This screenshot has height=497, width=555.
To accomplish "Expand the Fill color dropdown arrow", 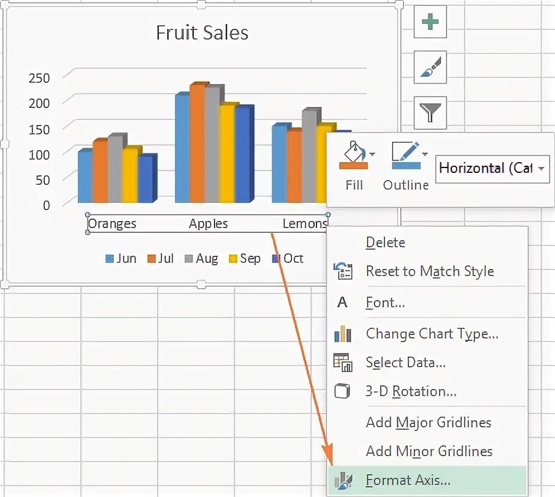I will [373, 154].
